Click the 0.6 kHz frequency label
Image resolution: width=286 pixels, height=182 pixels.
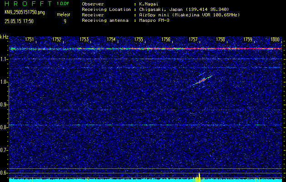pos(4,173)
